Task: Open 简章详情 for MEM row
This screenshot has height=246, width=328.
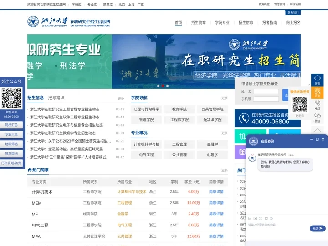Action: click(216, 203)
